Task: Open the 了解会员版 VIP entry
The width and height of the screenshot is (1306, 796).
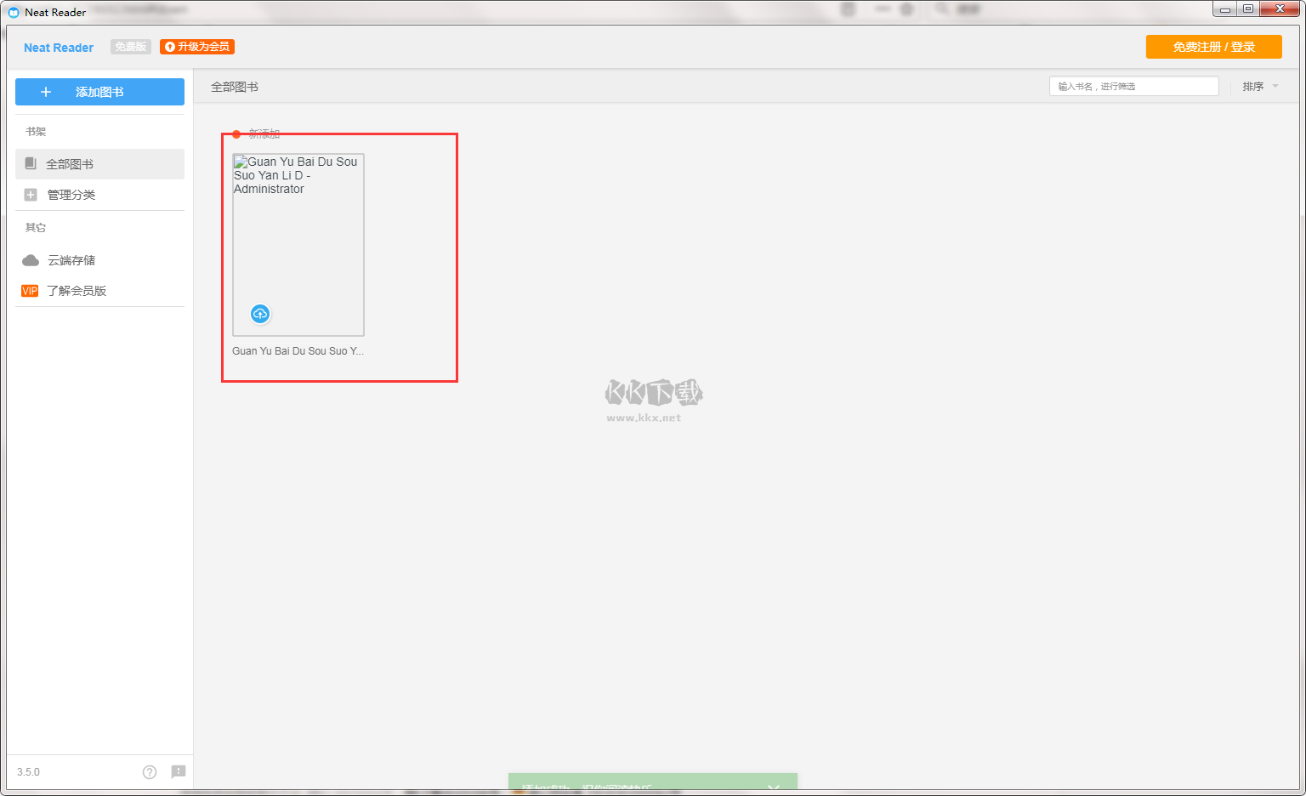Action: click(x=99, y=291)
